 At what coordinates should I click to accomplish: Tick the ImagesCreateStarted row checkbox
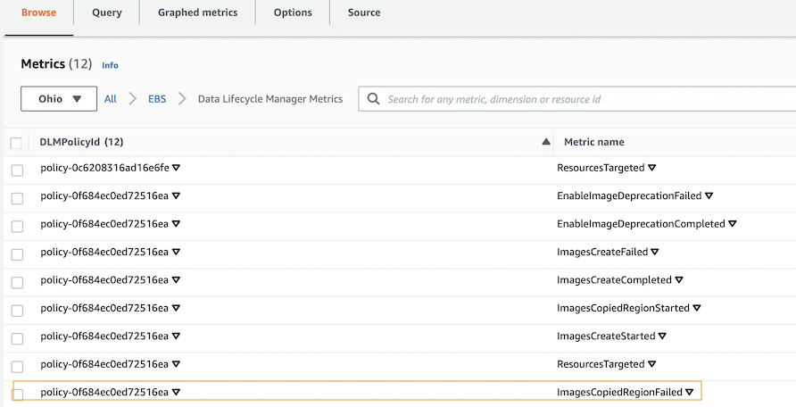click(x=17, y=338)
